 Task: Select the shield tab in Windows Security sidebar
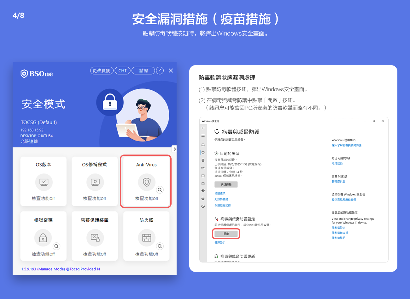[x=203, y=152]
